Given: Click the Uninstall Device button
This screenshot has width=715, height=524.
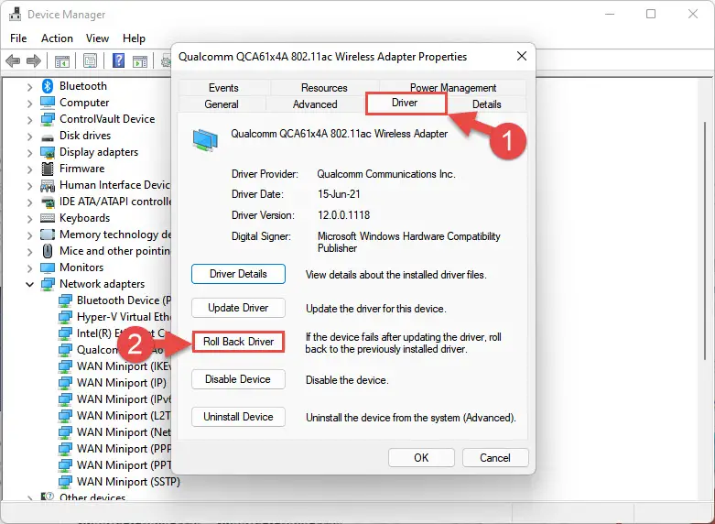Looking at the screenshot, I should click(x=238, y=417).
